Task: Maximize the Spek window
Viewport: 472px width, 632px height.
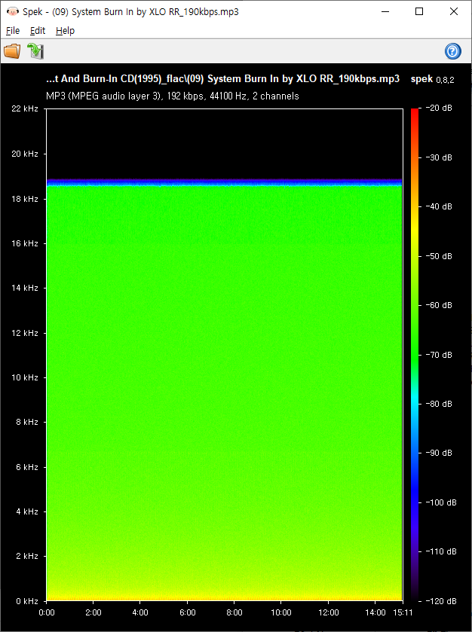Action: (419, 12)
